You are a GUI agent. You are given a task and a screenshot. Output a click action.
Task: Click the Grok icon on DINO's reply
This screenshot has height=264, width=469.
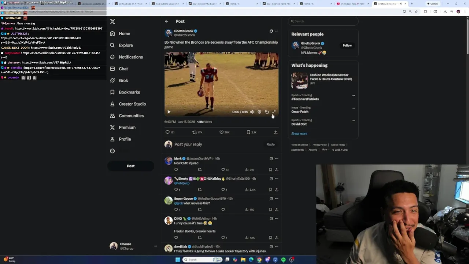[271, 219]
